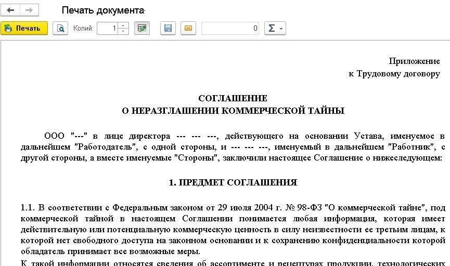Click the text № 98-ФЗ in clause 1.1
Screen dimensions: 450x266
[304, 207]
